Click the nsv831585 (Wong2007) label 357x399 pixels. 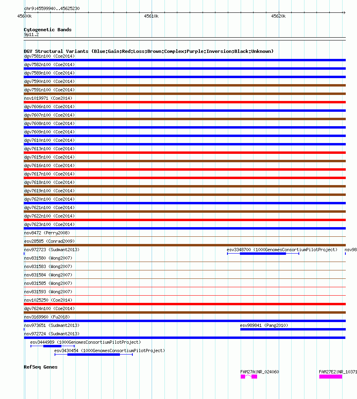click(48, 283)
